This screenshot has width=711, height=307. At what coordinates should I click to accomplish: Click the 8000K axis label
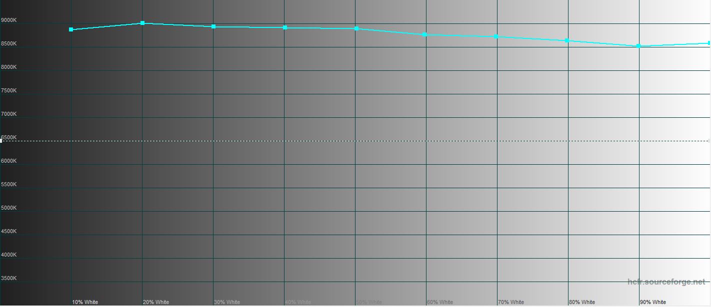point(9,67)
